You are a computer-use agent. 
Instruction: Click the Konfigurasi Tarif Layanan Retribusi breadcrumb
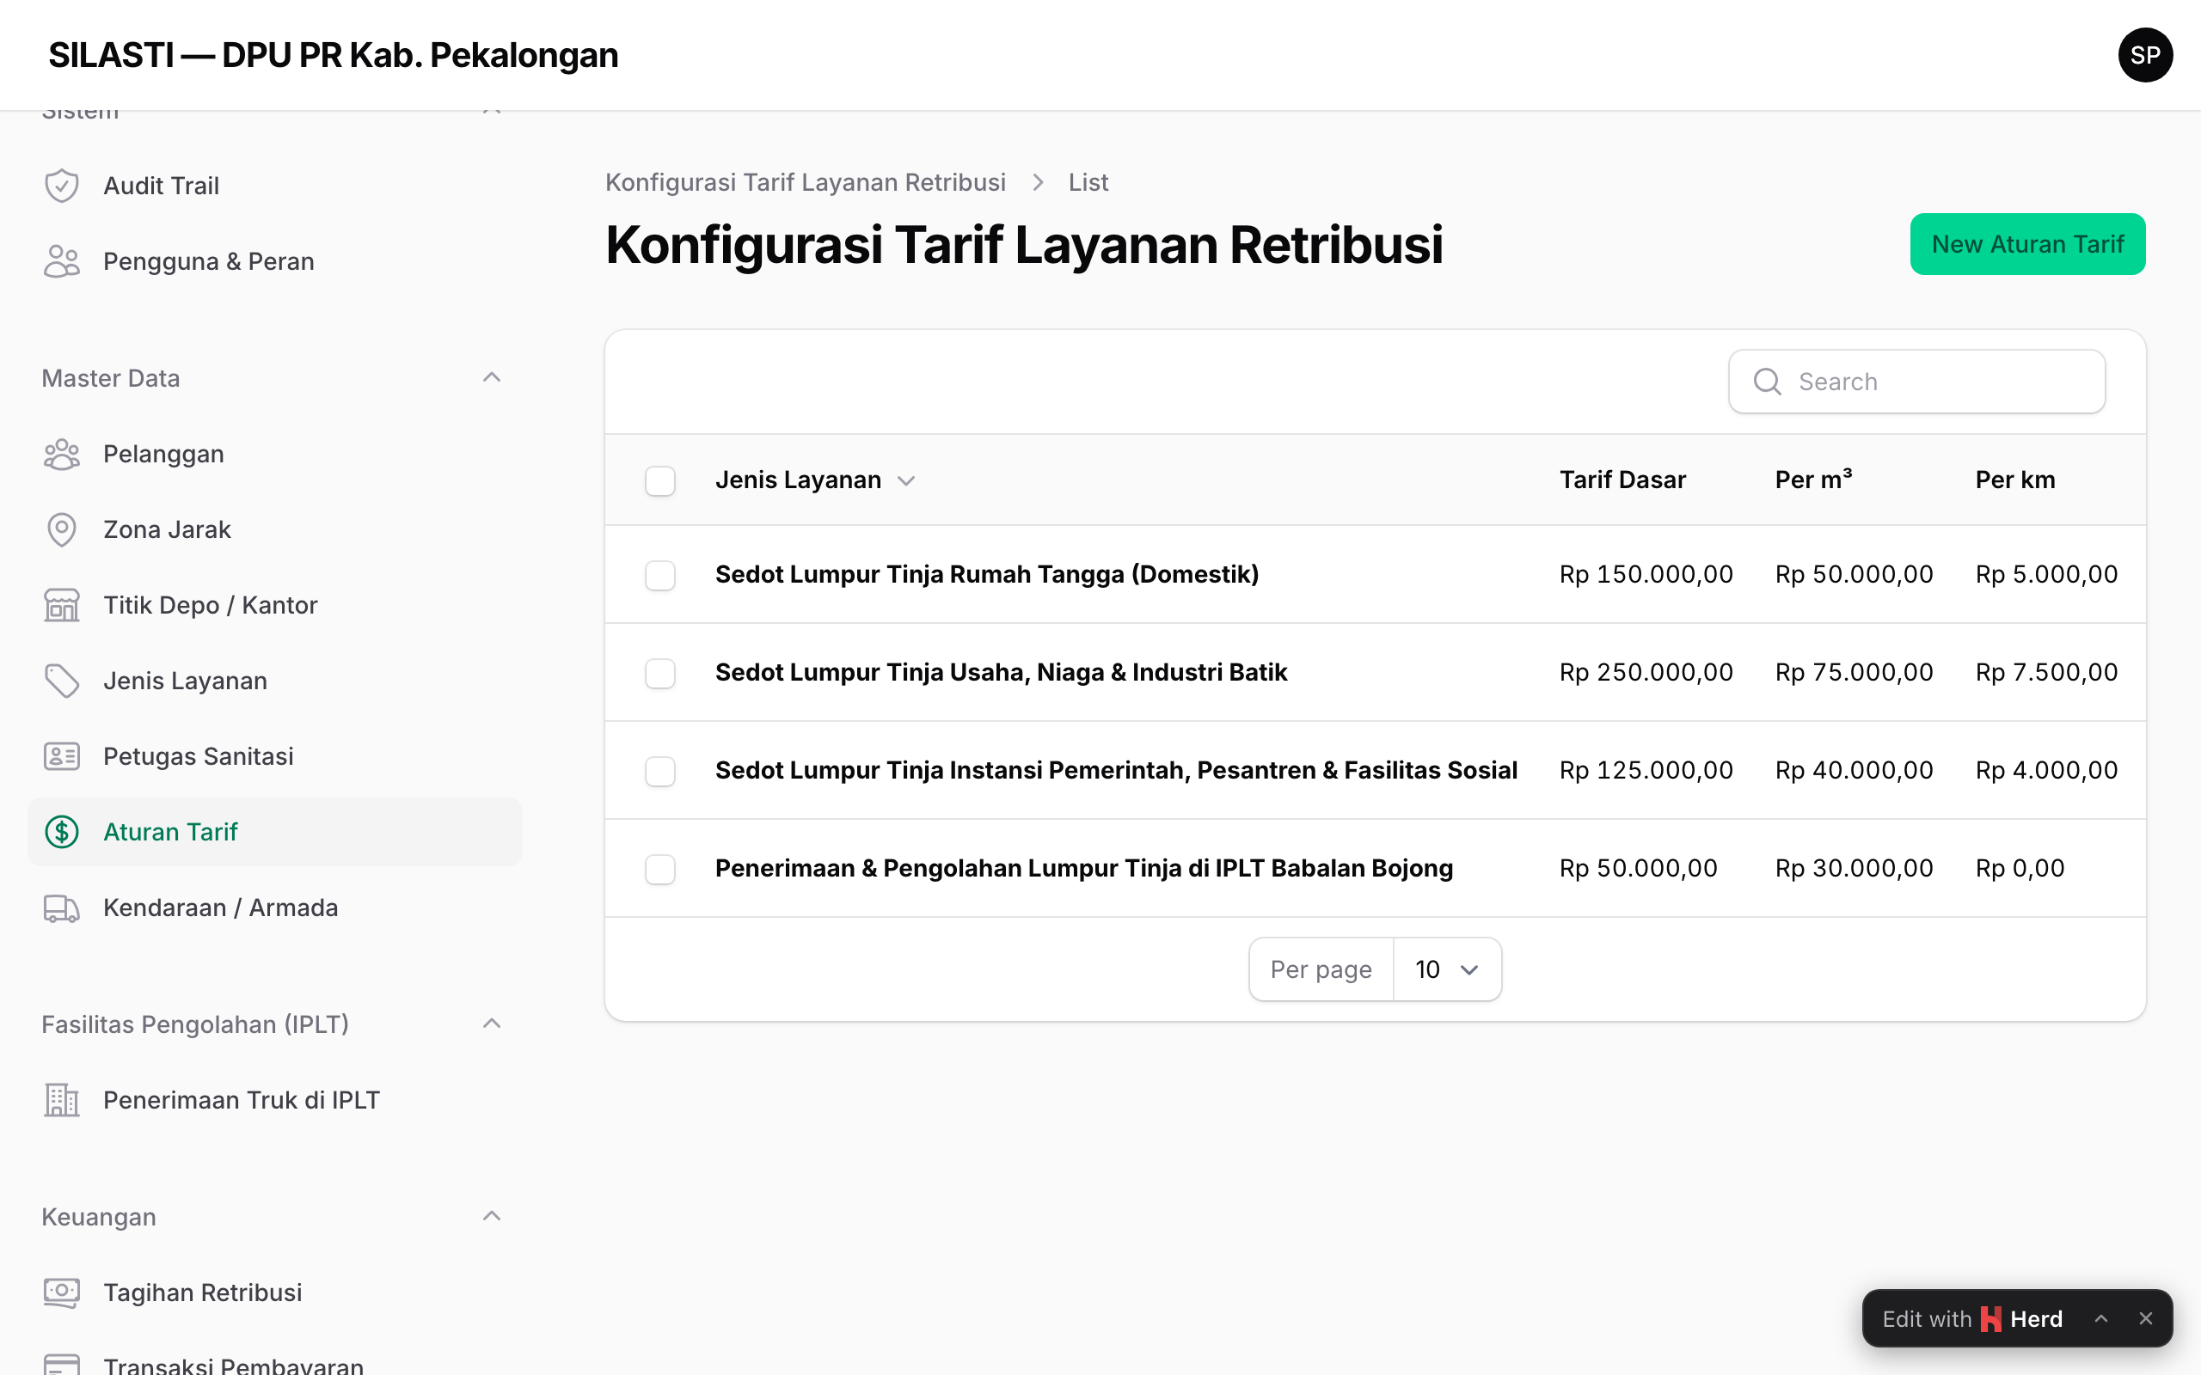click(805, 182)
